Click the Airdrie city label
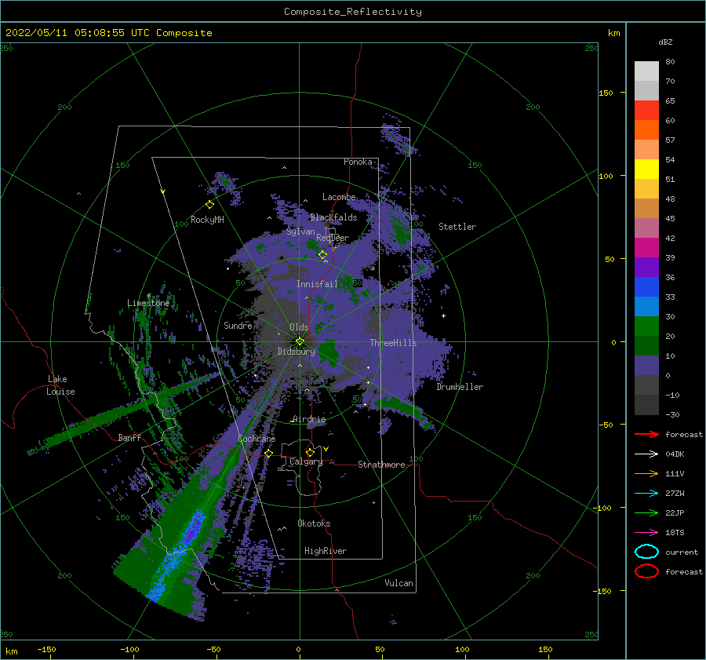Image resolution: width=706 pixels, height=660 pixels. (x=309, y=419)
